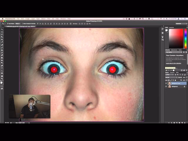Screen dimensions: 188x141
Task: Hide the Background layer
Action: (x=166, y=86)
